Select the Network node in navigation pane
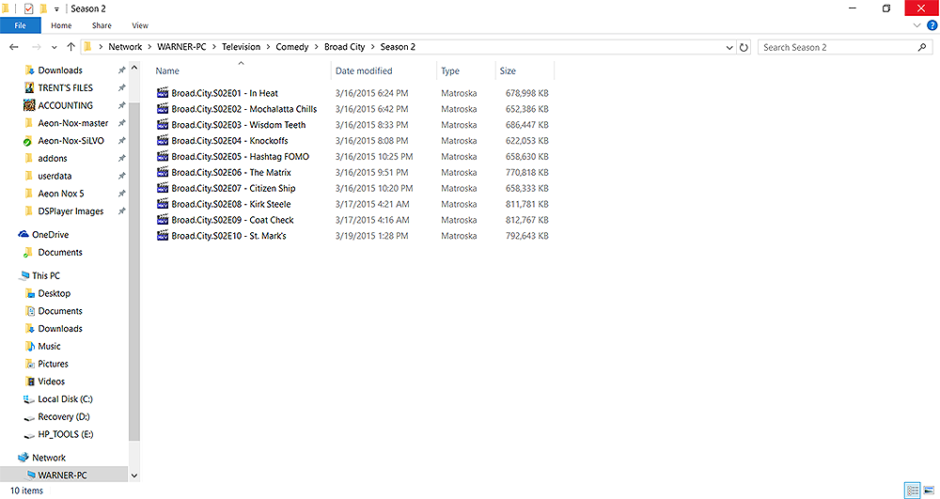 [49, 458]
